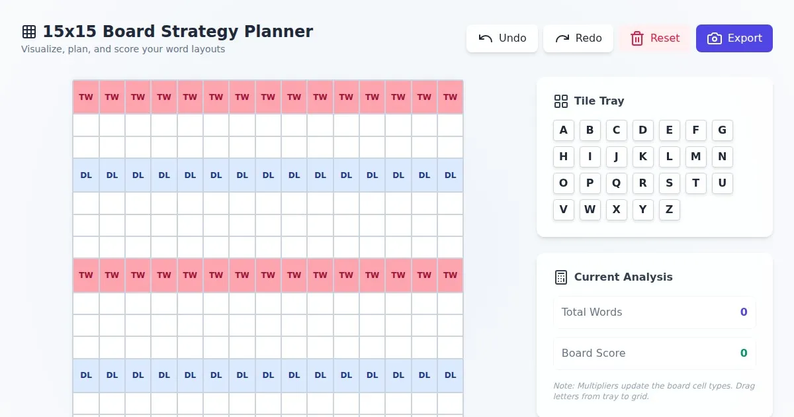This screenshot has height=417, width=794.
Task: Pick the X tile from tray
Action: point(617,210)
